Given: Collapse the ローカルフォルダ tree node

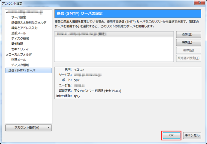Looking at the screenshot, I should (7, 55).
